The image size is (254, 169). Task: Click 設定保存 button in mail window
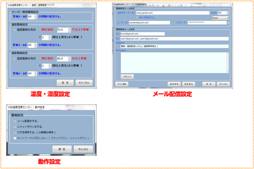coord(174,84)
